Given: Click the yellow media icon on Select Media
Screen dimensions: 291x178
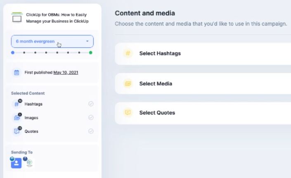Looking at the screenshot, I should [x=128, y=83].
